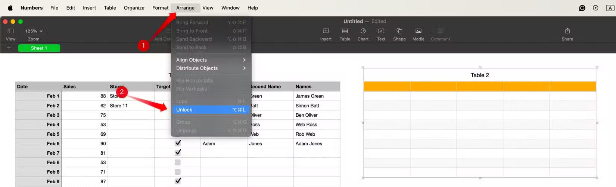Screen dimensions: 616x187
Task: Click the cell containing Rob Web
Action: click(x=317, y=134)
